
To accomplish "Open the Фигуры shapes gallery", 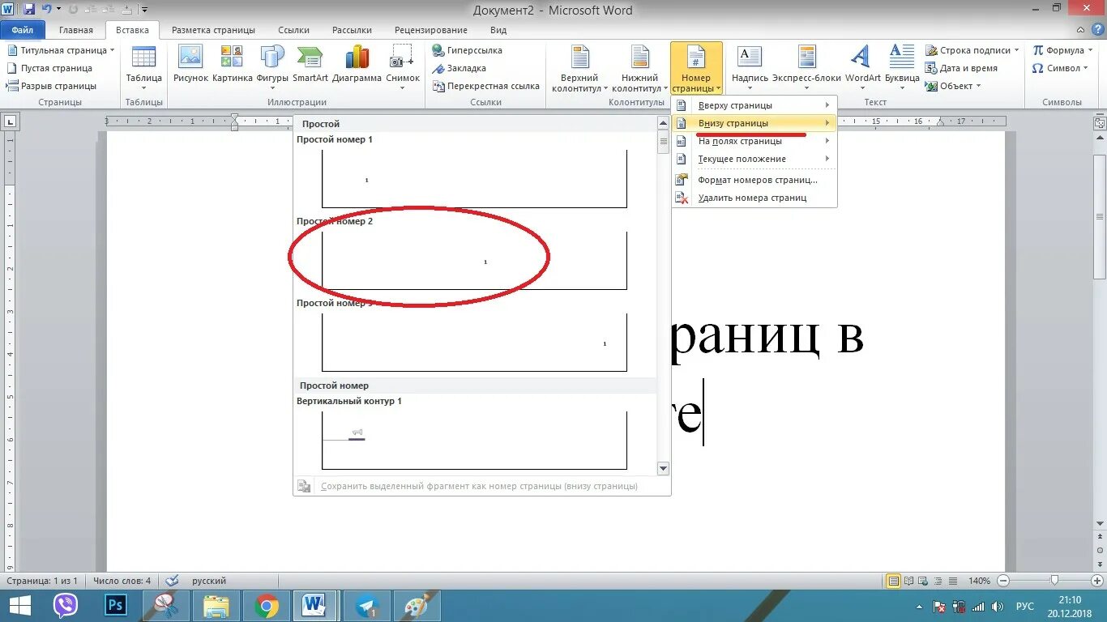I will [x=272, y=65].
